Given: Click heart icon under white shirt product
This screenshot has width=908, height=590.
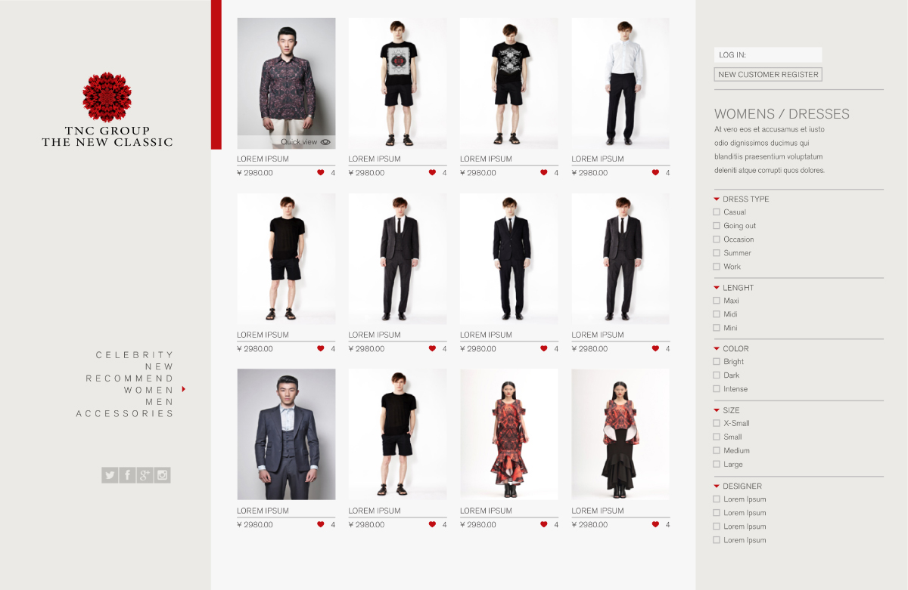Looking at the screenshot, I should [x=655, y=173].
